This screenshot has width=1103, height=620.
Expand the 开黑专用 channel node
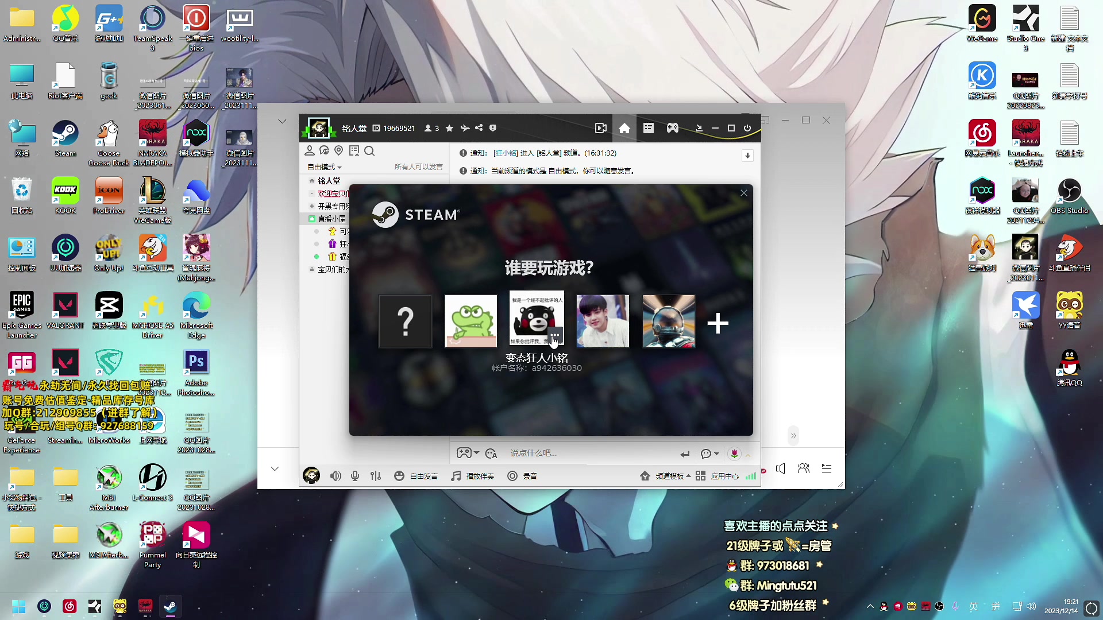click(312, 206)
